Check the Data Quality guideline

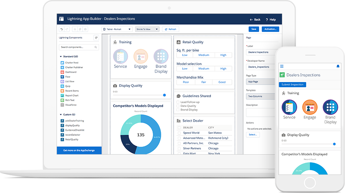[x=178, y=106]
